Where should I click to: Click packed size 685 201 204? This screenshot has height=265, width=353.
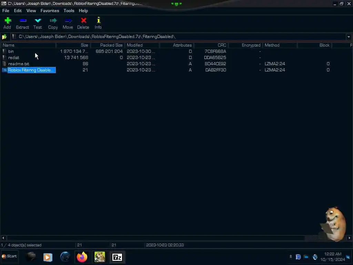109,51
